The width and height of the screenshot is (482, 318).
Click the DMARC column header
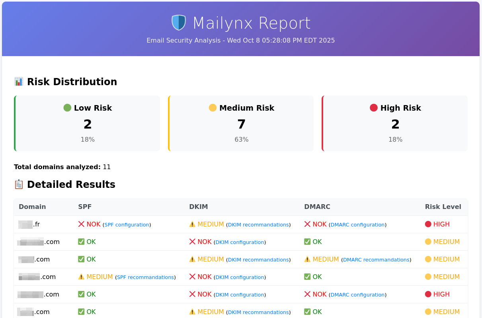click(317, 207)
